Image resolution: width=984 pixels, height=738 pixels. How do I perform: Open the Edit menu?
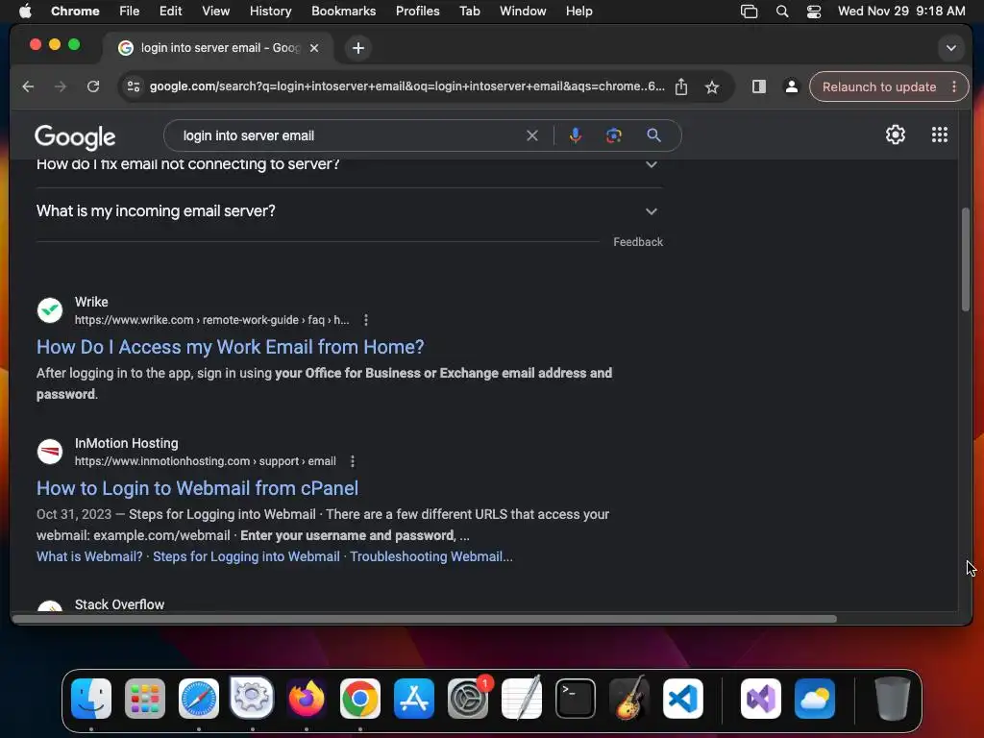(171, 12)
